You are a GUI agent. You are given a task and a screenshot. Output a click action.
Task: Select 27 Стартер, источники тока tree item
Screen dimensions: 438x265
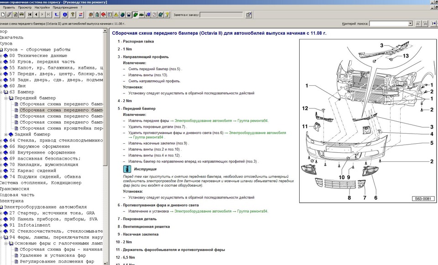coord(52,213)
